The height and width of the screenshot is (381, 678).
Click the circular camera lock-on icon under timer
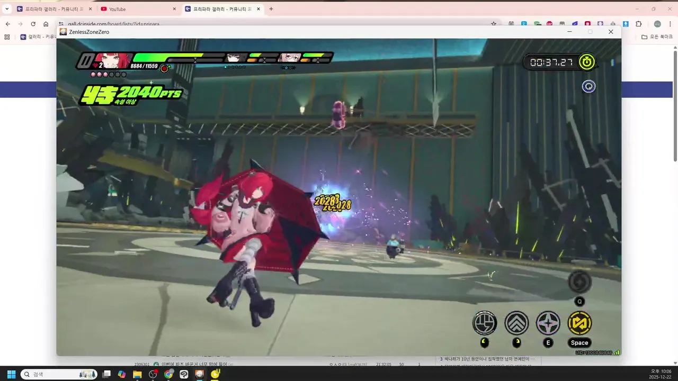(x=588, y=86)
